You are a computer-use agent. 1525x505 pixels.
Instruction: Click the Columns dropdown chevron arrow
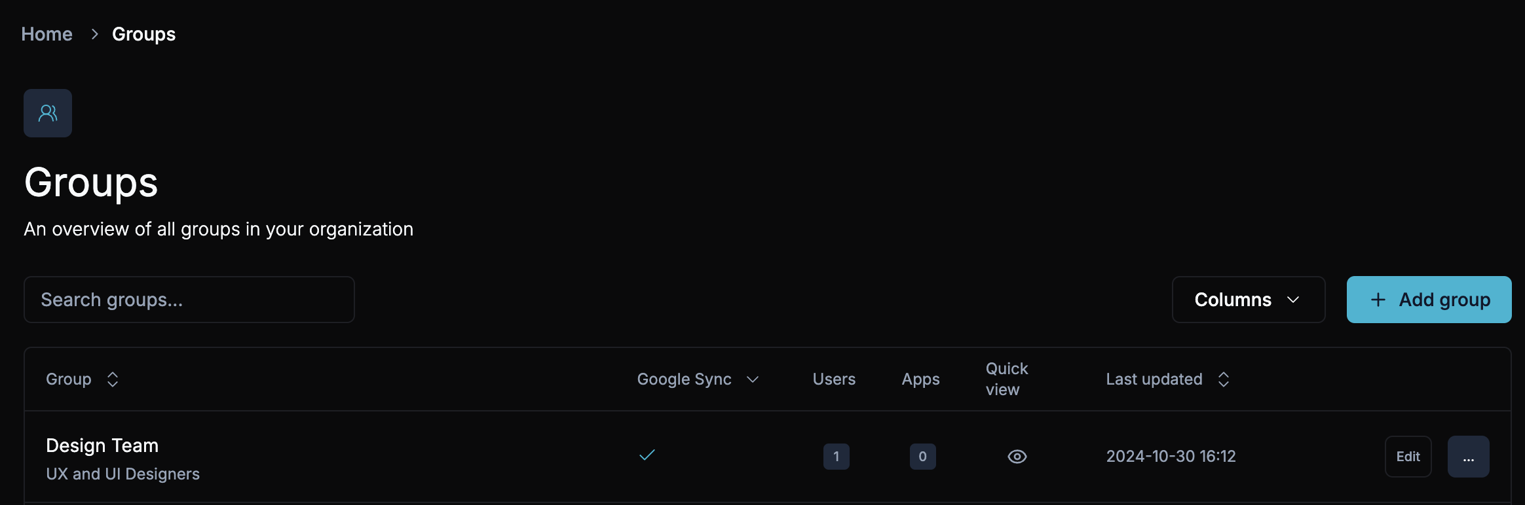coord(1293,300)
